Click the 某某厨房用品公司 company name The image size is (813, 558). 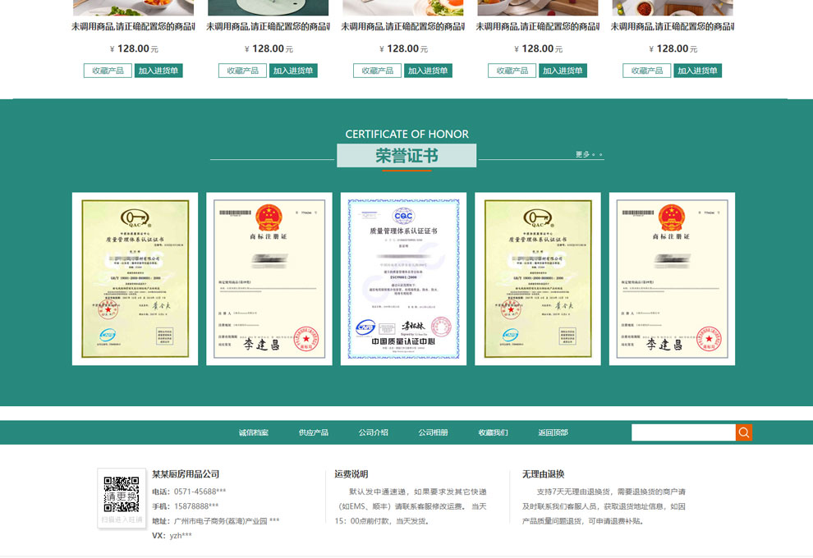[x=186, y=474]
